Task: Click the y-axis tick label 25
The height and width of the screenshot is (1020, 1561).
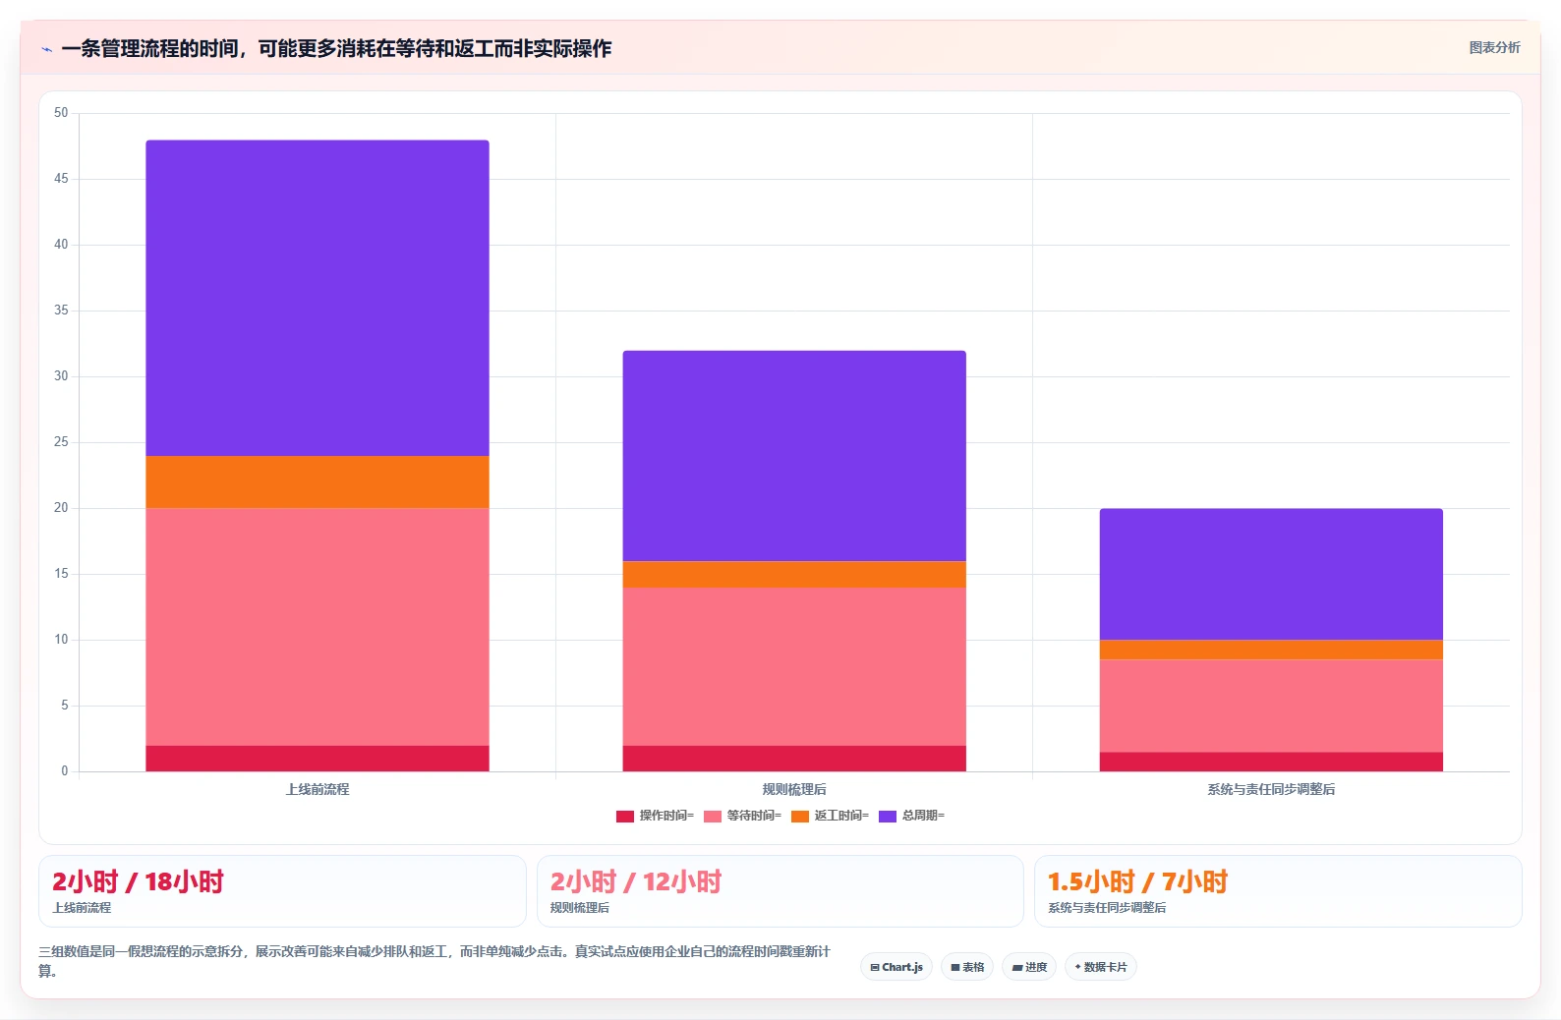Action: tap(61, 442)
